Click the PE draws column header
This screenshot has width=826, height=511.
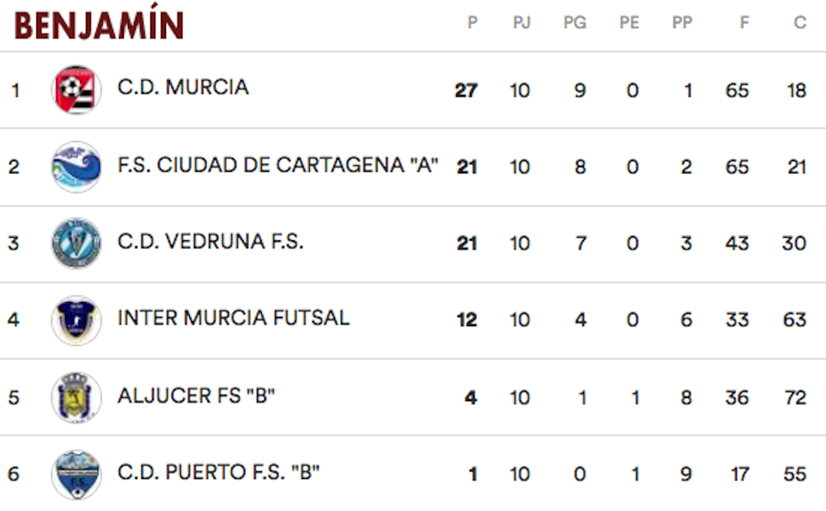click(x=629, y=22)
